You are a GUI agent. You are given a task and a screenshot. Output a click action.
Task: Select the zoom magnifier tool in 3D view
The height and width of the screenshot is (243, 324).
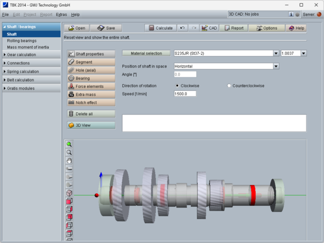coord(69,152)
